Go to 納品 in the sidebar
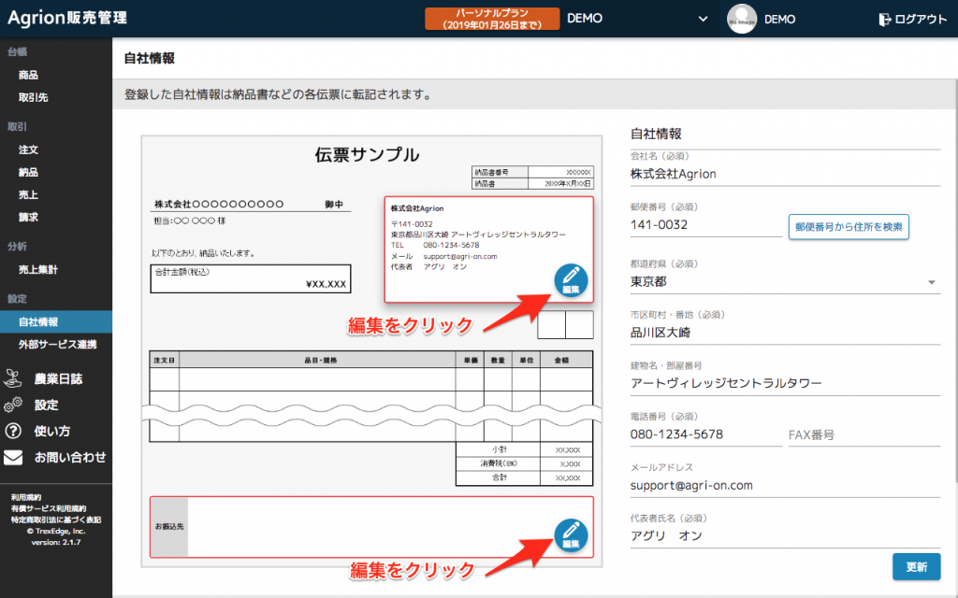Screen dimensions: 958x598 pos(28,172)
